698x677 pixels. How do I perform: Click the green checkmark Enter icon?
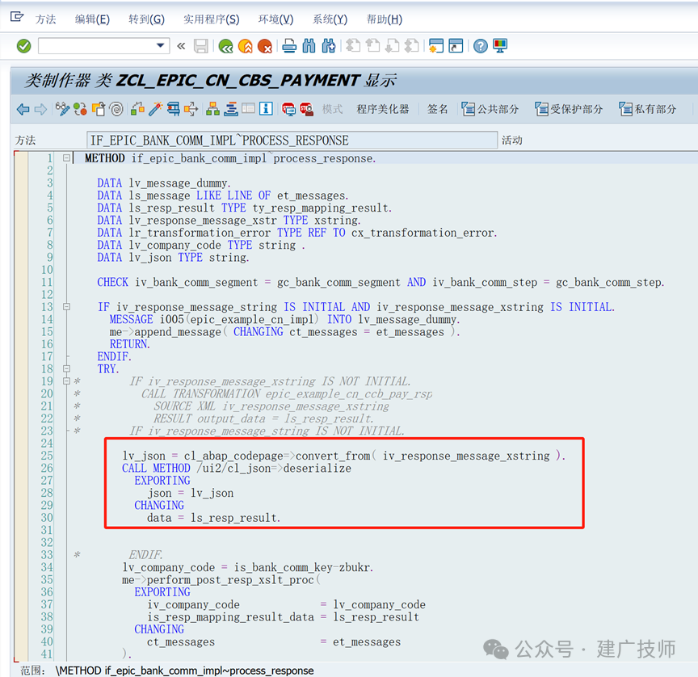tap(23, 46)
